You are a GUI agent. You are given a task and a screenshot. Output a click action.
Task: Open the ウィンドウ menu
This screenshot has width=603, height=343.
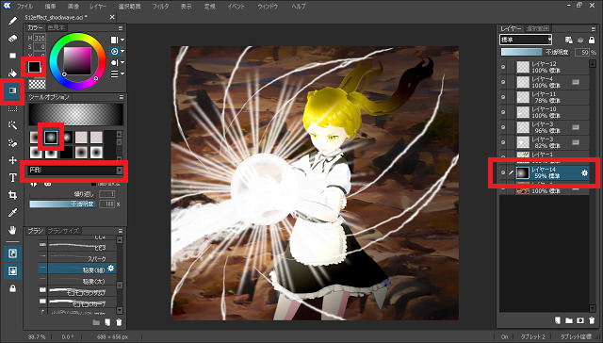268,7
